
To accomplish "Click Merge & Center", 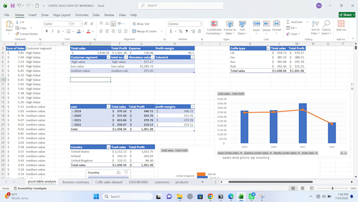I will 145,31.
